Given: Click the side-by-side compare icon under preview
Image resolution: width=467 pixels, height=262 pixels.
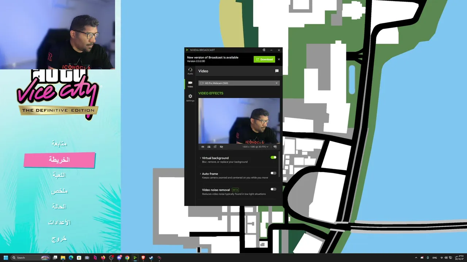Looking at the screenshot, I should (209, 147).
